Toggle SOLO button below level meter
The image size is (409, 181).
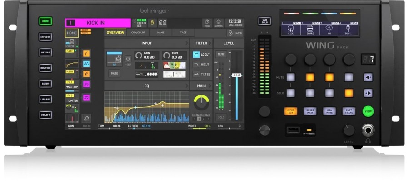221,117
